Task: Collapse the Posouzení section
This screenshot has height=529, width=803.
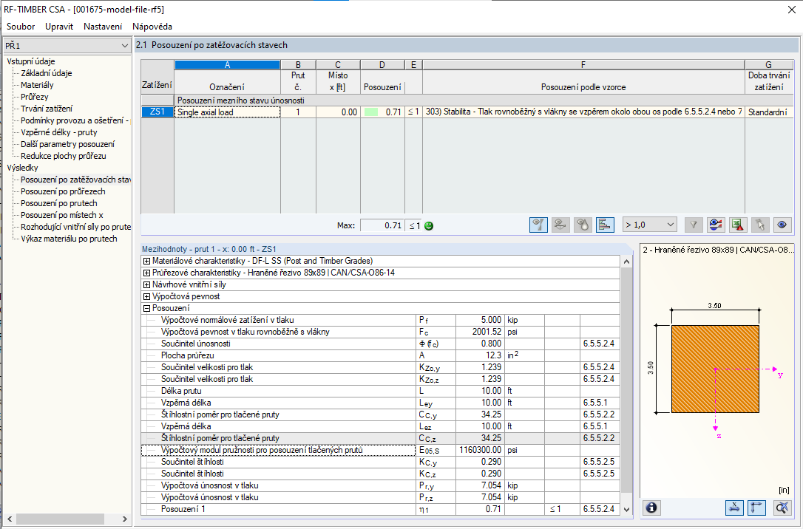Action: click(x=146, y=308)
